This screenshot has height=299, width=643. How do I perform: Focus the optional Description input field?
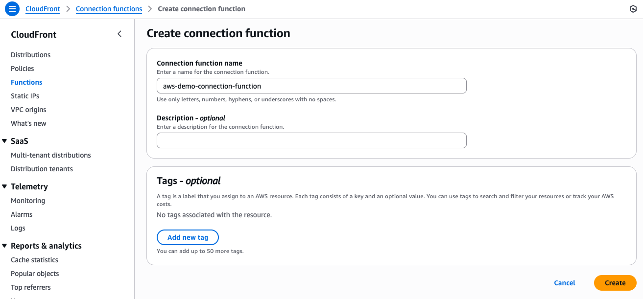pos(311,140)
